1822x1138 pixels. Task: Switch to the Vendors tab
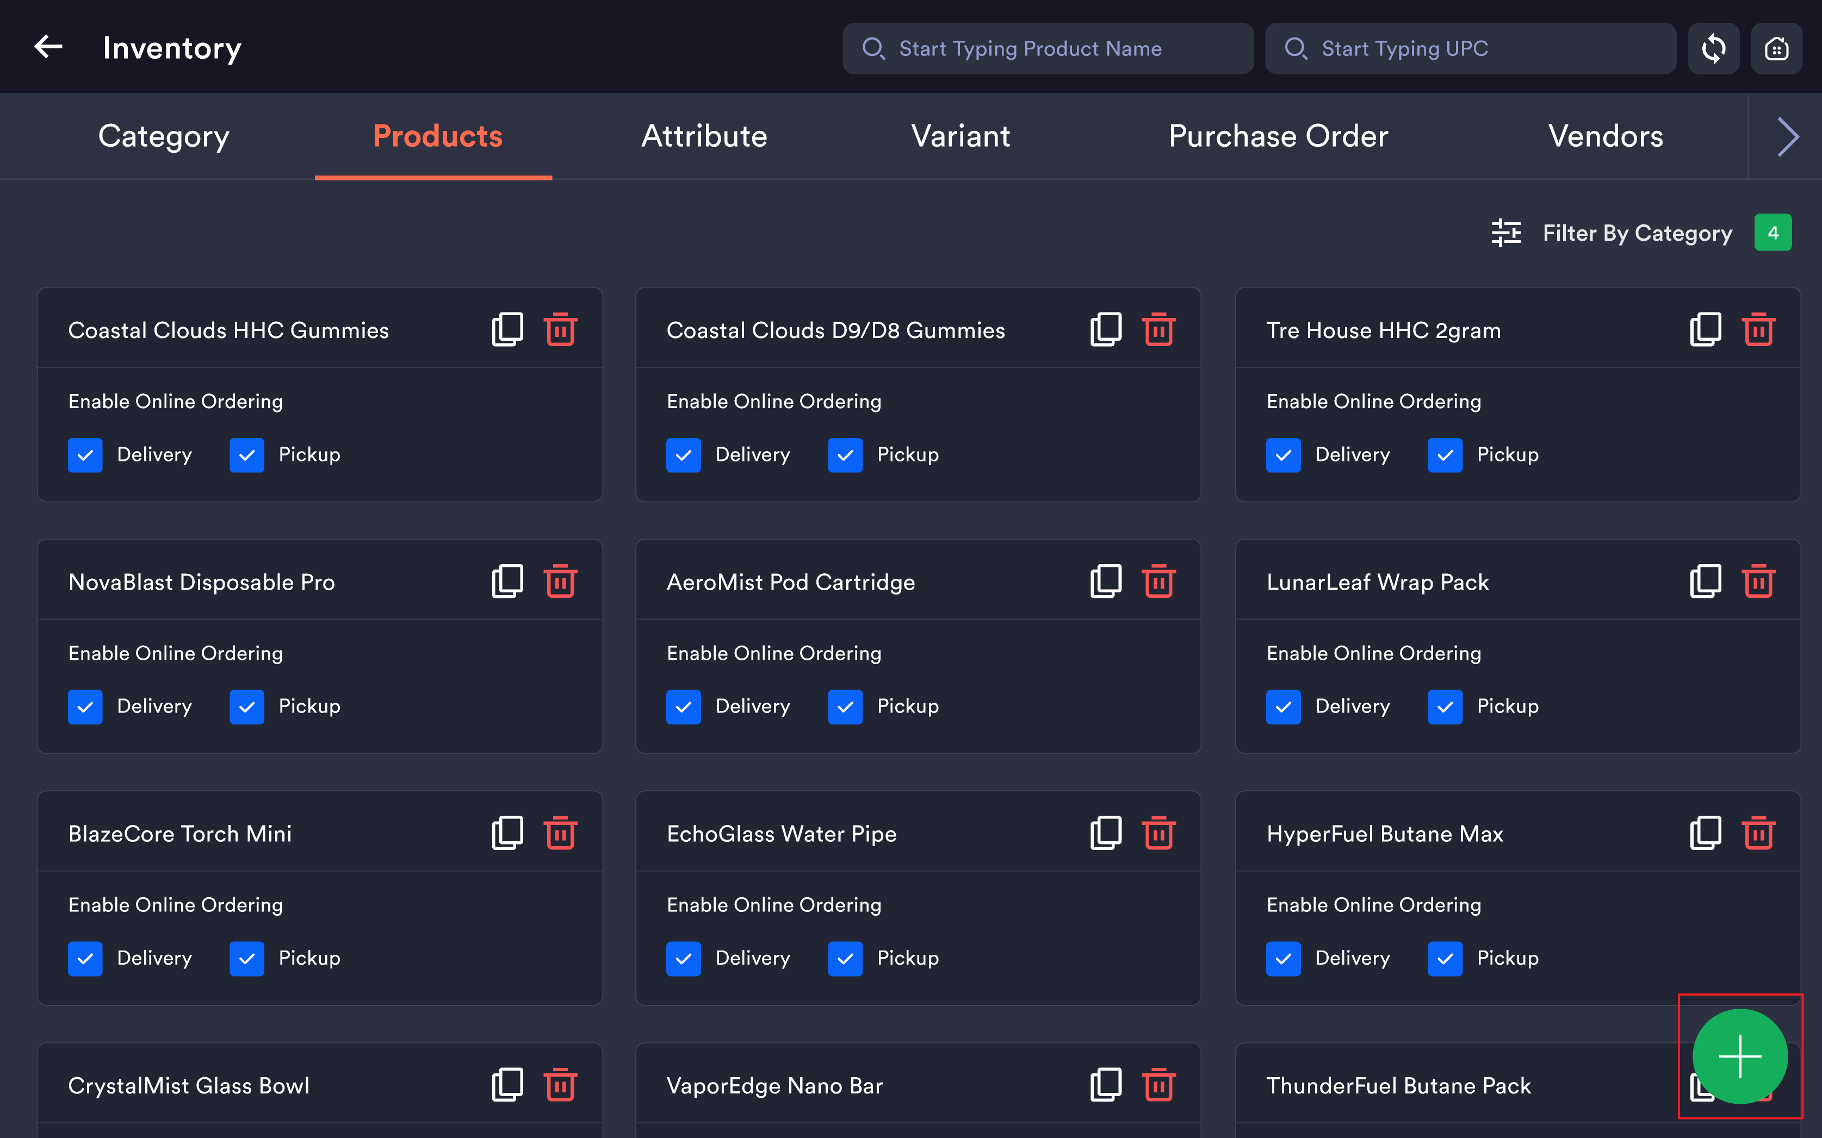1605,136
